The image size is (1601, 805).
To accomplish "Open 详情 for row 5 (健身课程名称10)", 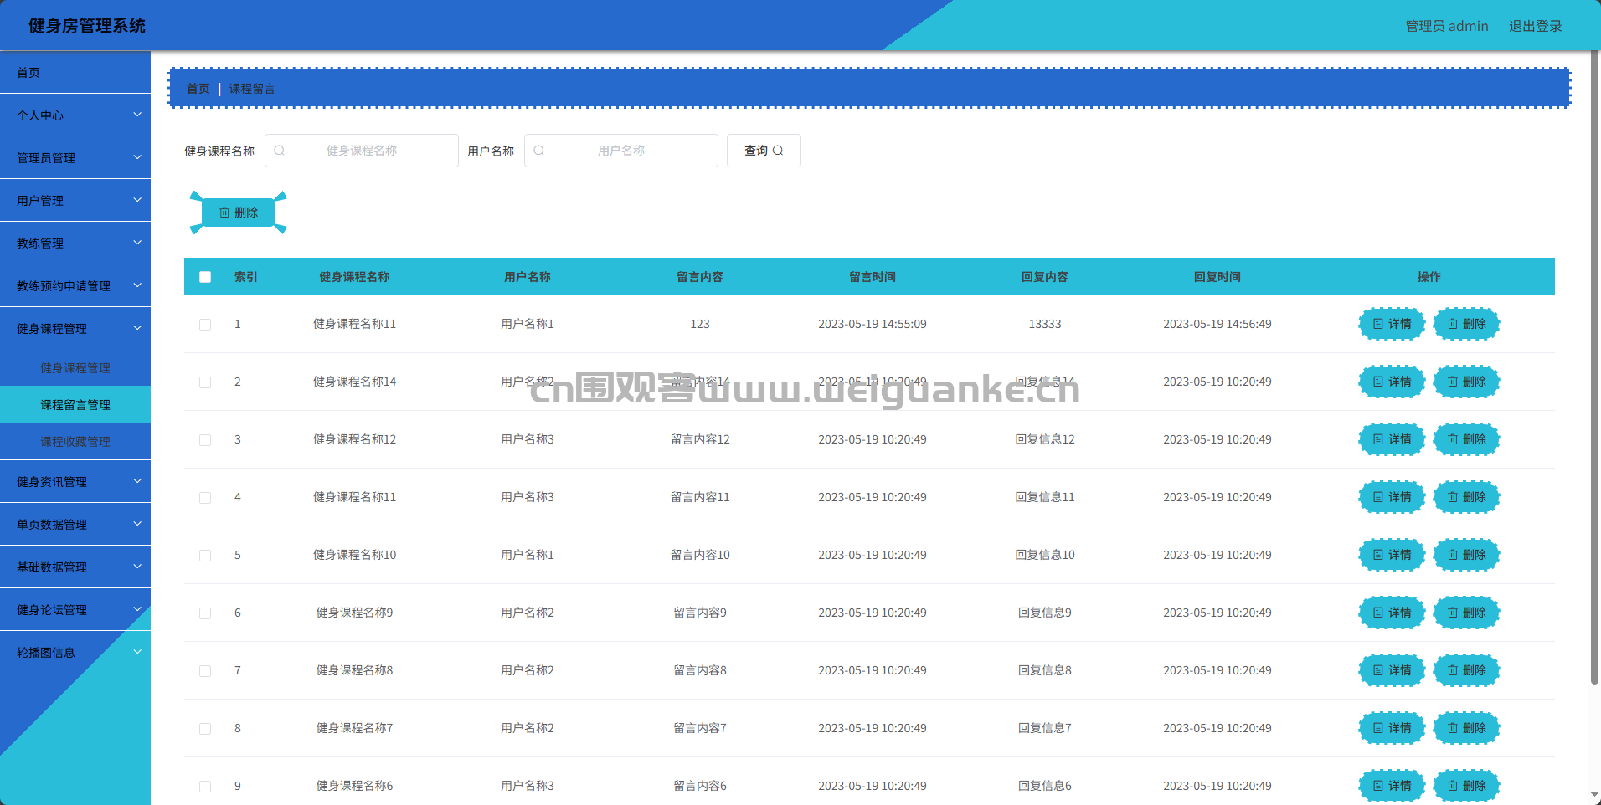I will pyautogui.click(x=1392, y=555).
